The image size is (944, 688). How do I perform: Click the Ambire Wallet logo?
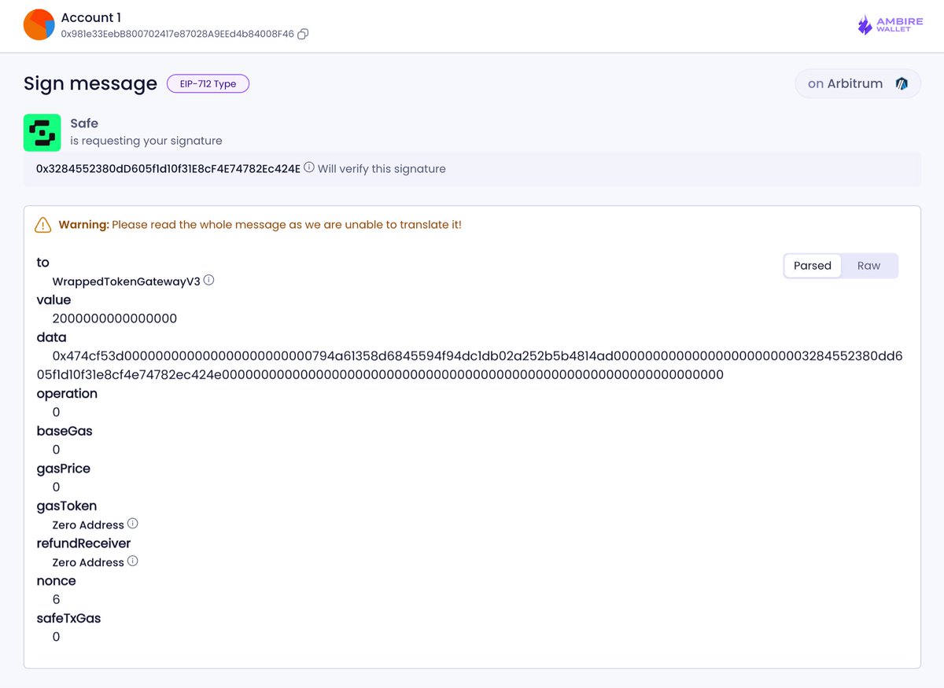pyautogui.click(x=891, y=25)
